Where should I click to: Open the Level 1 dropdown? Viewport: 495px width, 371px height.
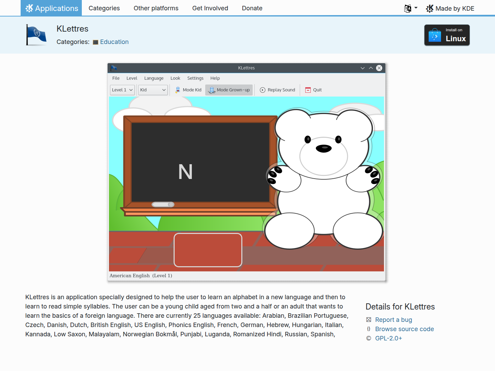(x=122, y=90)
